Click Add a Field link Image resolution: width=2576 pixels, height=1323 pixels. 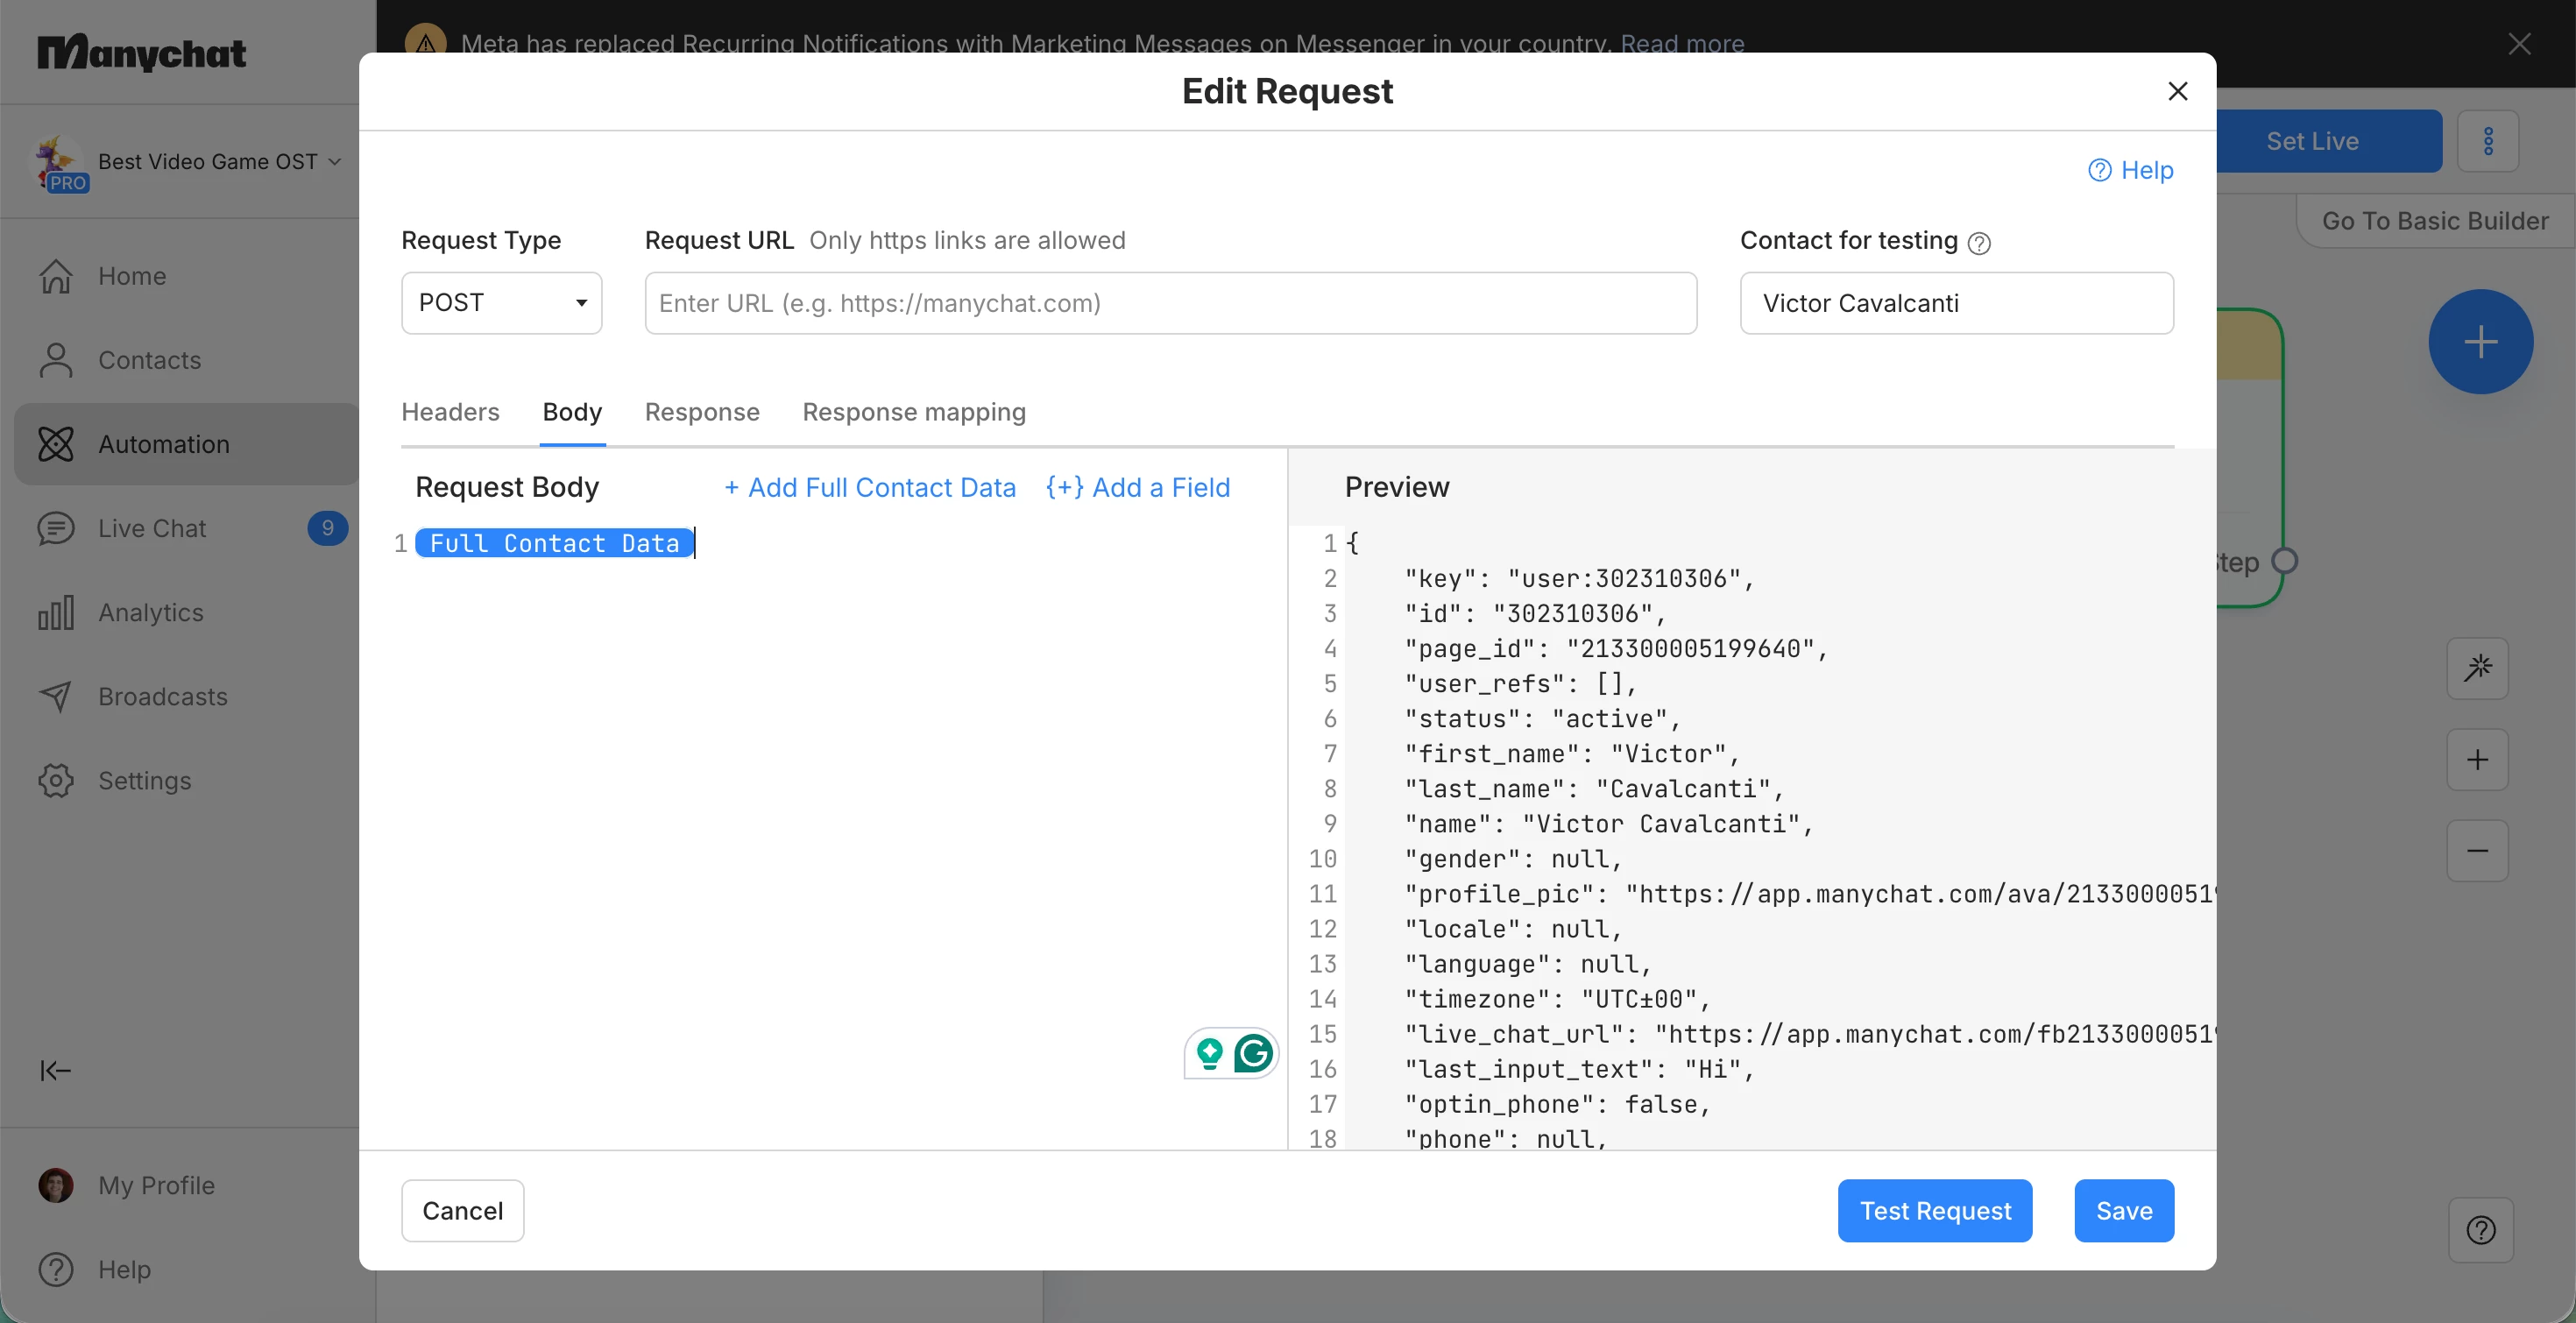(x=1138, y=487)
